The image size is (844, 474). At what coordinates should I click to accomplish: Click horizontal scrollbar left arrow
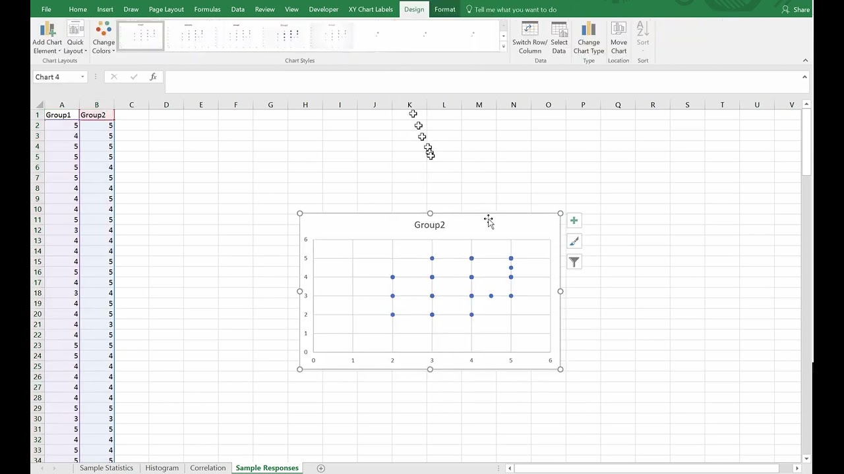509,468
